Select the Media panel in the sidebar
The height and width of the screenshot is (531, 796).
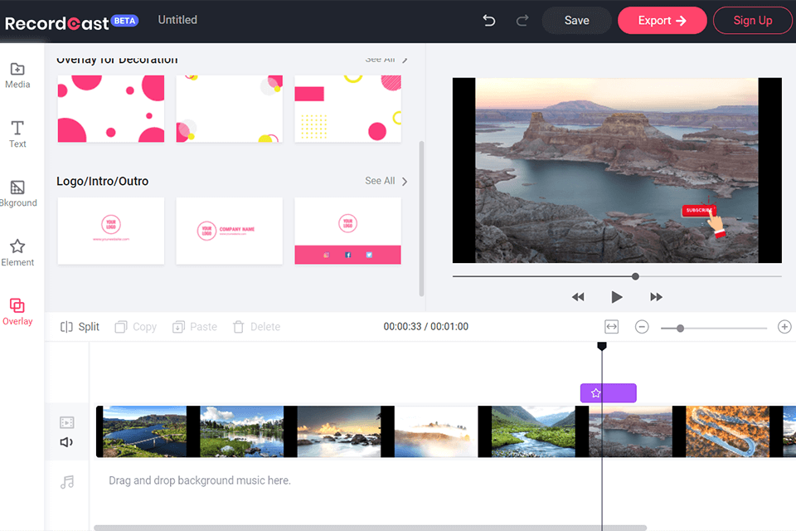(x=17, y=76)
